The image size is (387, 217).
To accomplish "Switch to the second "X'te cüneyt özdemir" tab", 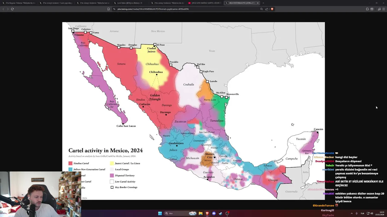I will pos(56,3).
